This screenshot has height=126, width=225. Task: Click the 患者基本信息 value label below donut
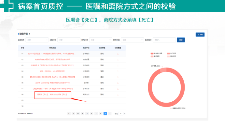(179, 108)
